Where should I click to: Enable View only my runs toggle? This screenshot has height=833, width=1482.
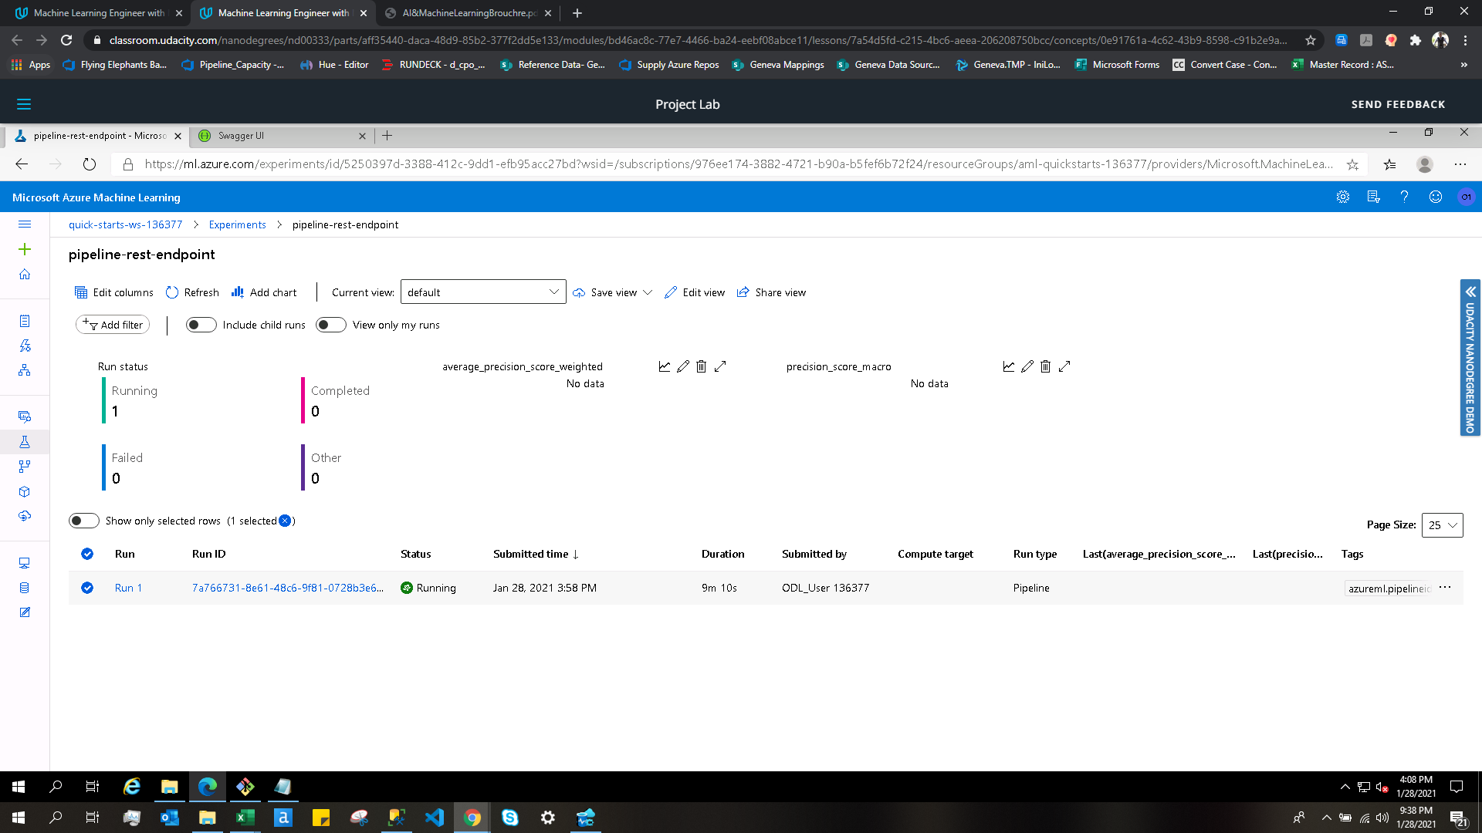click(330, 325)
